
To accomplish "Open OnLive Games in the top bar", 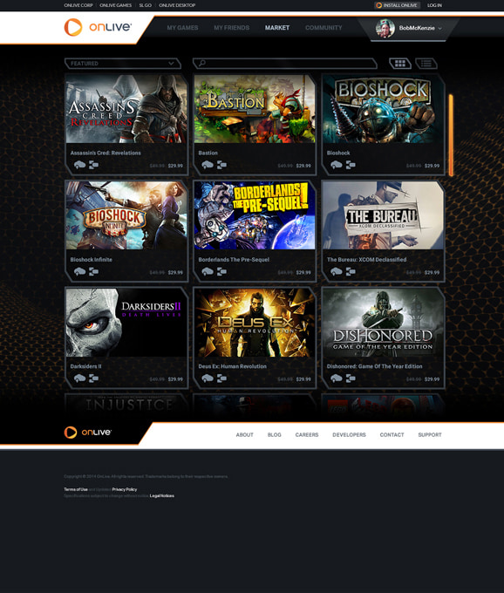I will [x=116, y=5].
